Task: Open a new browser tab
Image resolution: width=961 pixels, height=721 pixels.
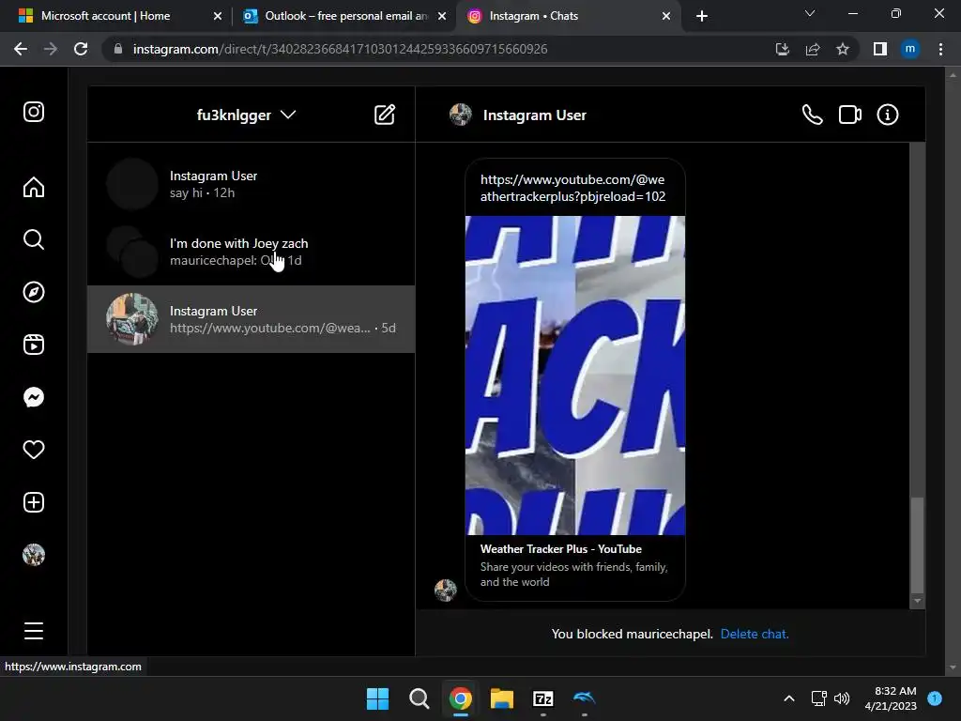Action: (x=702, y=16)
